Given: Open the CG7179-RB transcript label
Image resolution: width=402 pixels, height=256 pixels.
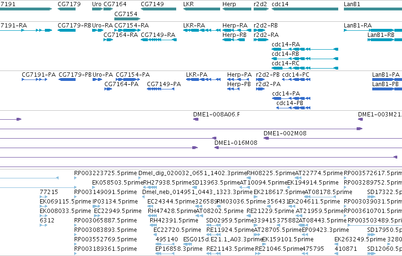Looking at the screenshot, I should (74, 26).
